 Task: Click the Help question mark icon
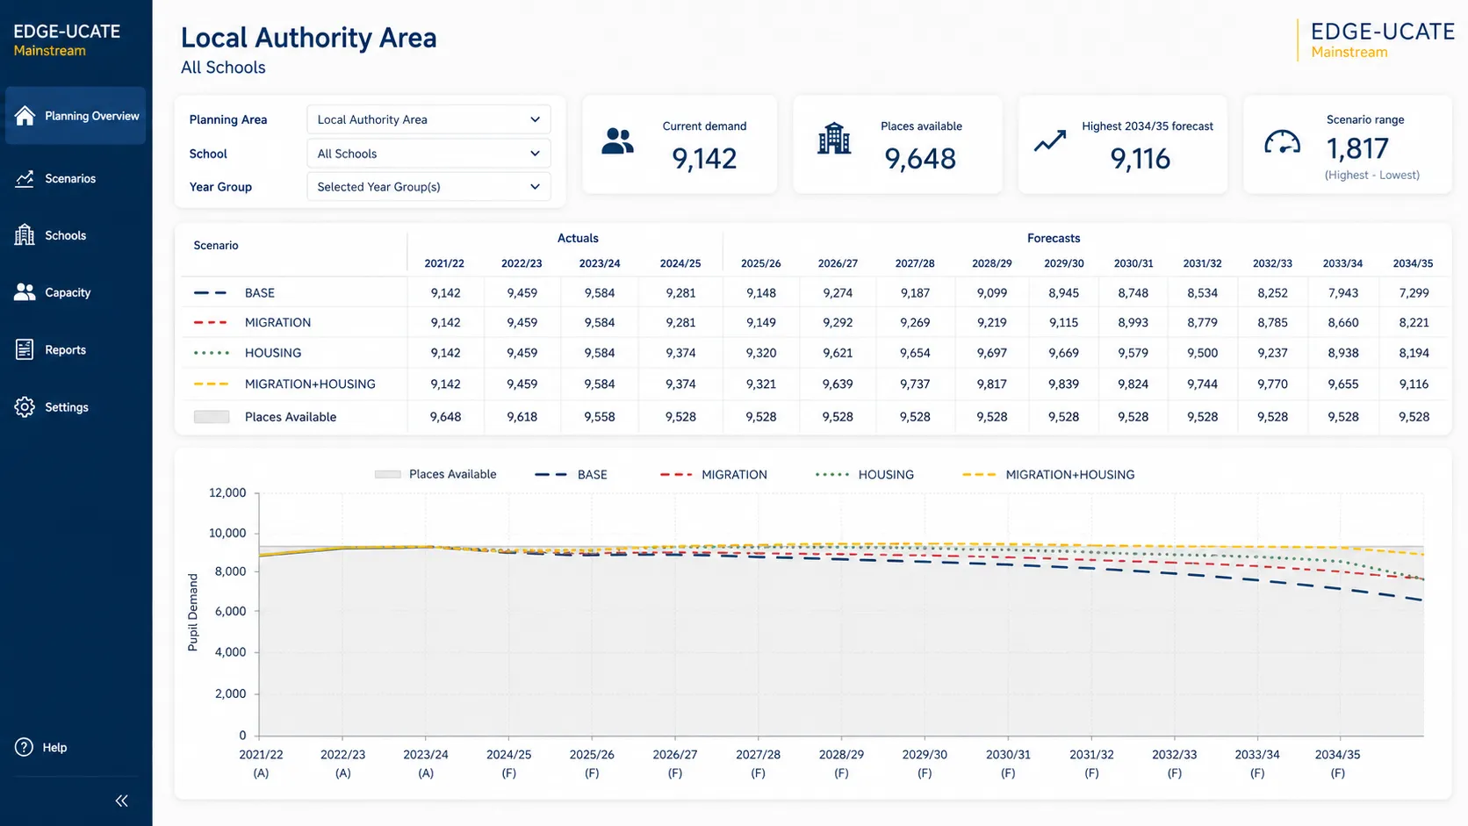pos(25,747)
